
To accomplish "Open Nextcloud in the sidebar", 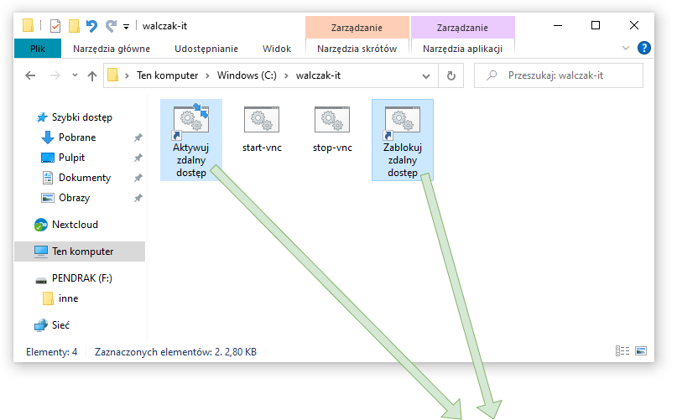I will pos(76,225).
